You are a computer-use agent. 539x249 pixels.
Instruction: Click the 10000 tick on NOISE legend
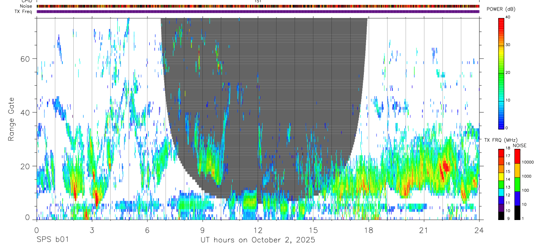click(x=528, y=162)
